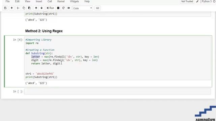The width and height of the screenshot is (216, 121).
Task: Click the Not Trusted button
Action: click(187, 1)
